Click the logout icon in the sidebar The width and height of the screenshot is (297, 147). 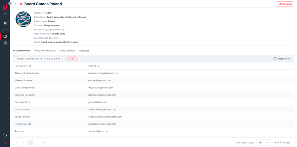pyautogui.click(x=5, y=142)
